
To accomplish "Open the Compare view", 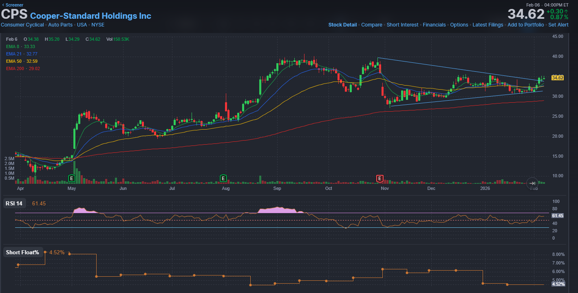I will (x=372, y=25).
